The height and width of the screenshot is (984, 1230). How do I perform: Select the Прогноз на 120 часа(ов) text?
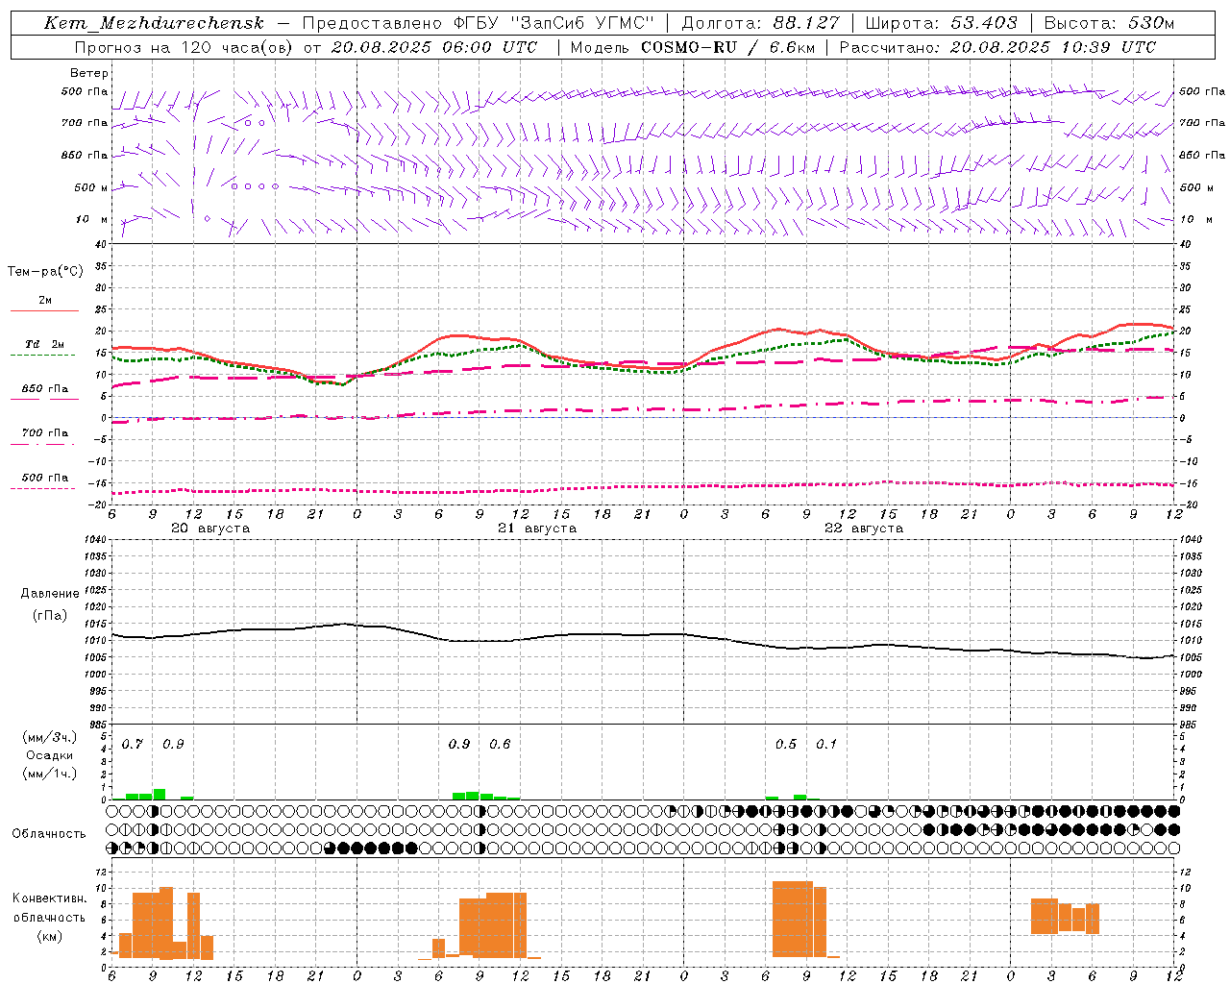pyautogui.click(x=184, y=47)
